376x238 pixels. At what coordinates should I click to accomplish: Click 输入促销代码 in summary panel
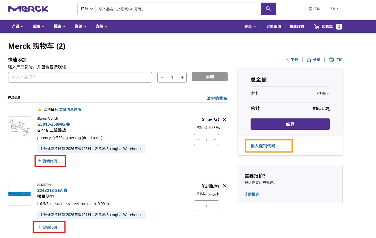[263, 146]
